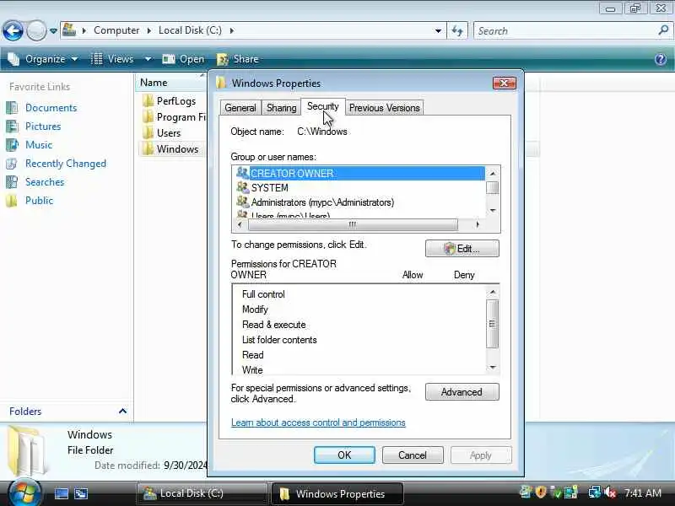Click the Searches icon in sidebar
This screenshot has width=675, height=506.
click(12, 182)
